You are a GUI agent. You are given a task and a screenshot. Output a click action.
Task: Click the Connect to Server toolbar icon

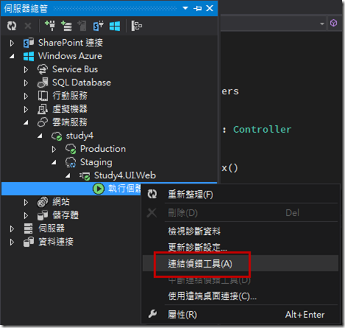(66, 26)
